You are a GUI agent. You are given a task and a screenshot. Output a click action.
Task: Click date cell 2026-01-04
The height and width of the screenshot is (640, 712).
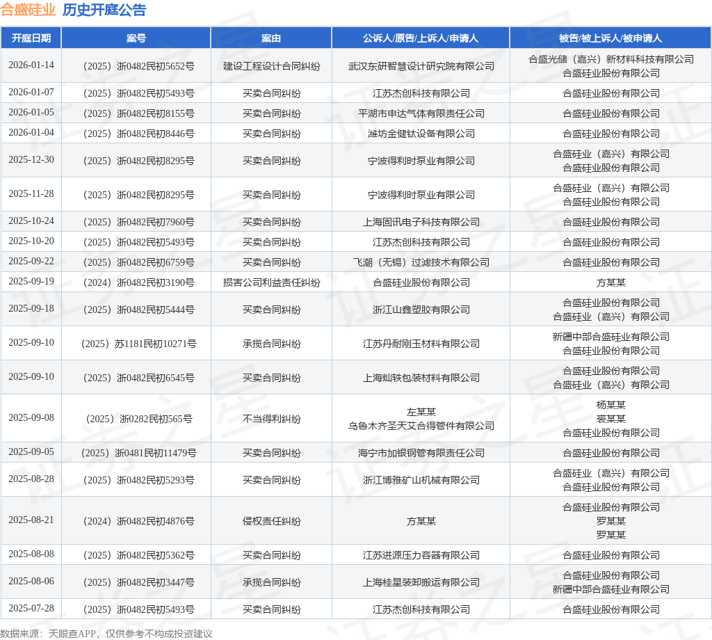31,132
